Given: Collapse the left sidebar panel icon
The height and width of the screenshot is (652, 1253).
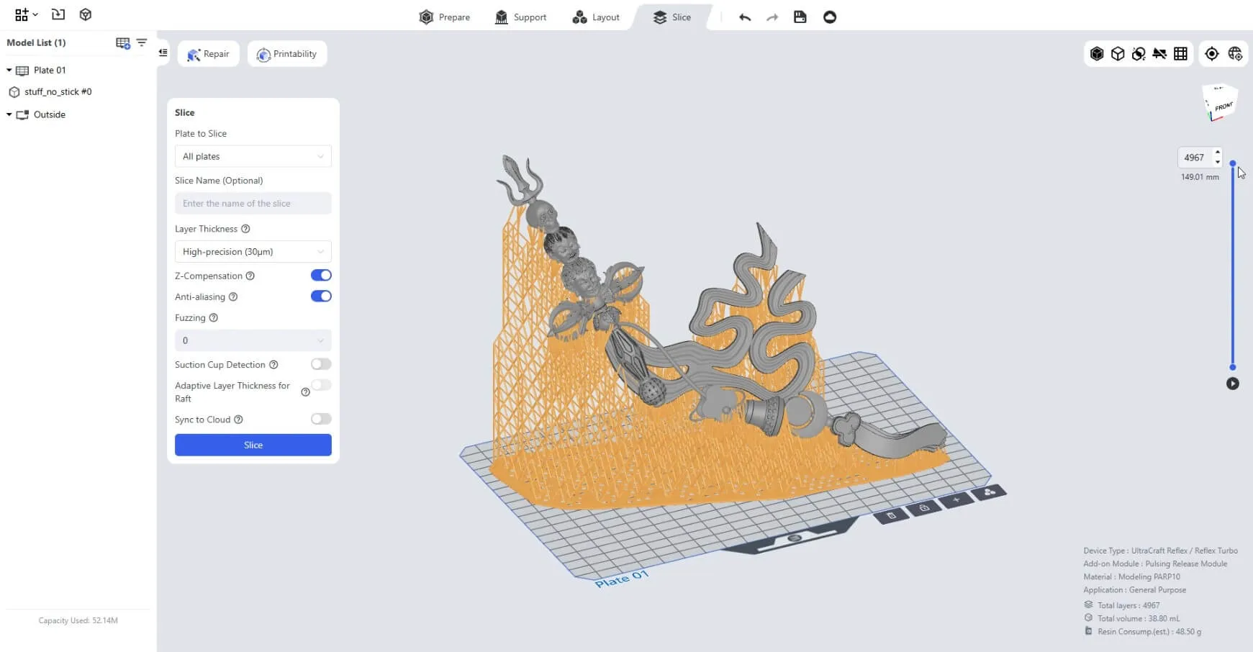Looking at the screenshot, I should pyautogui.click(x=163, y=53).
